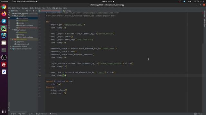Open the Help menu
The image size is (206, 115).
tap(65, 8)
